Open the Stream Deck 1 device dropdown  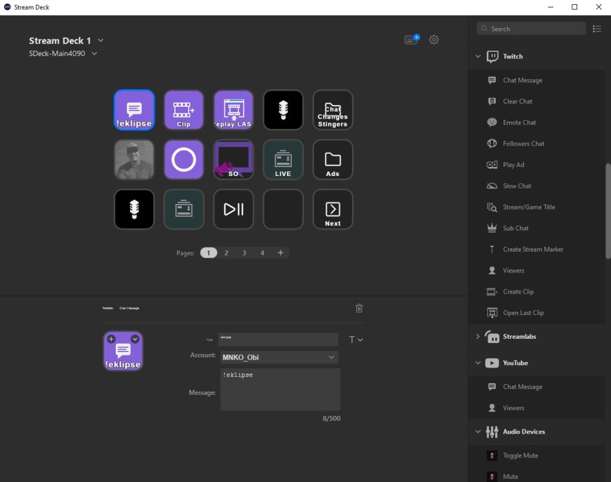(x=100, y=40)
